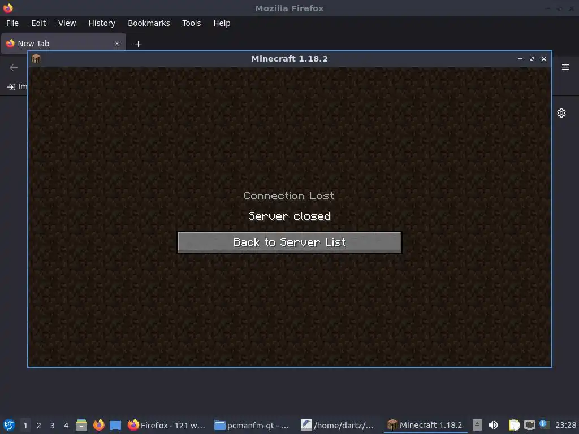Switch to Firefox taskbar window entry
579x434 pixels.
coord(166,425)
